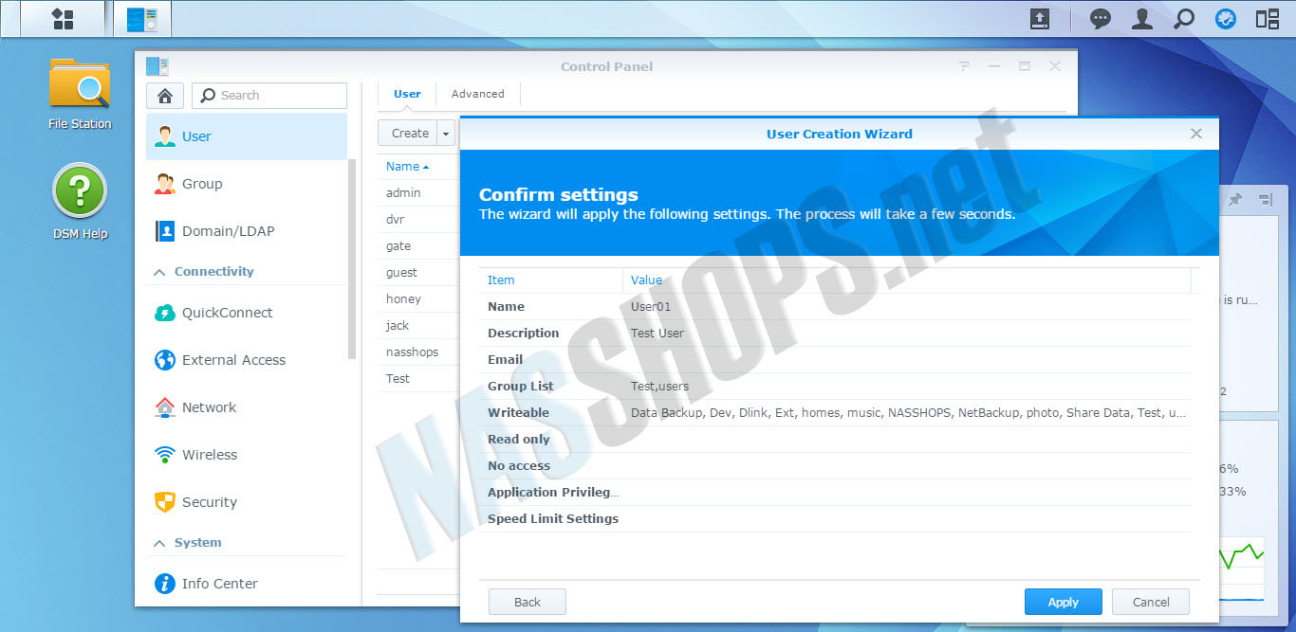1296x632 pixels.
Task: Open Info Center
Action: (x=247, y=584)
